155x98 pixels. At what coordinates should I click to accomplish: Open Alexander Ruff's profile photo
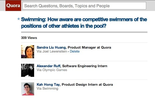tap(28, 70)
